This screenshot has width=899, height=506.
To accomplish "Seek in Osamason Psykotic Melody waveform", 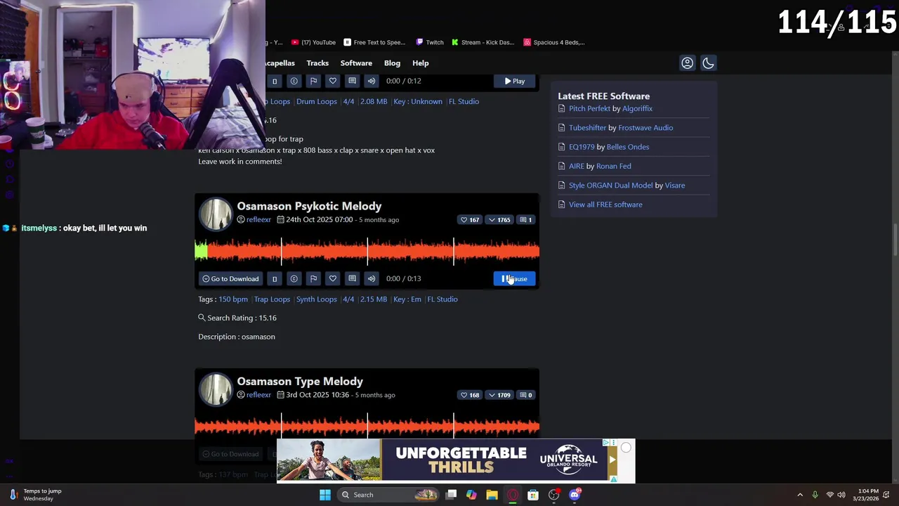I will (367, 252).
